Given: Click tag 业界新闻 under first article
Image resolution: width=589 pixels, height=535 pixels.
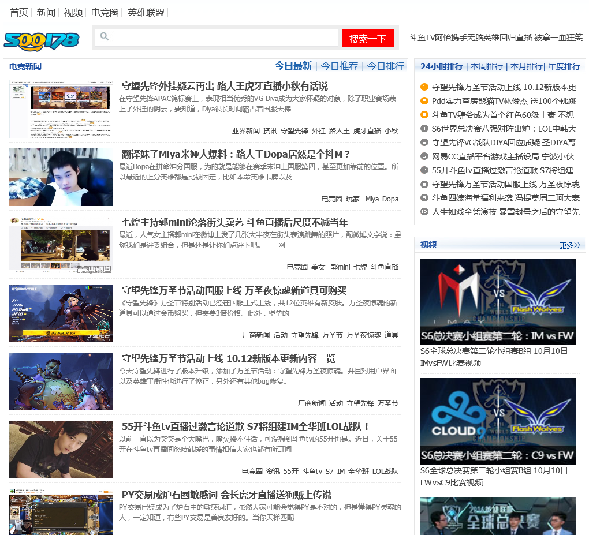Looking at the screenshot, I should tap(245, 130).
